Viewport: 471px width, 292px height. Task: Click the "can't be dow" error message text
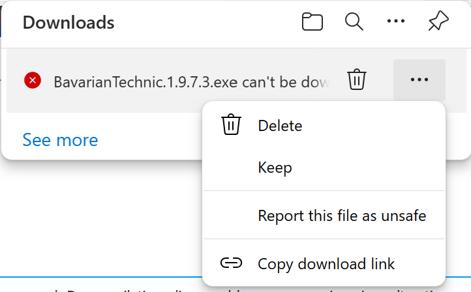coord(286,82)
